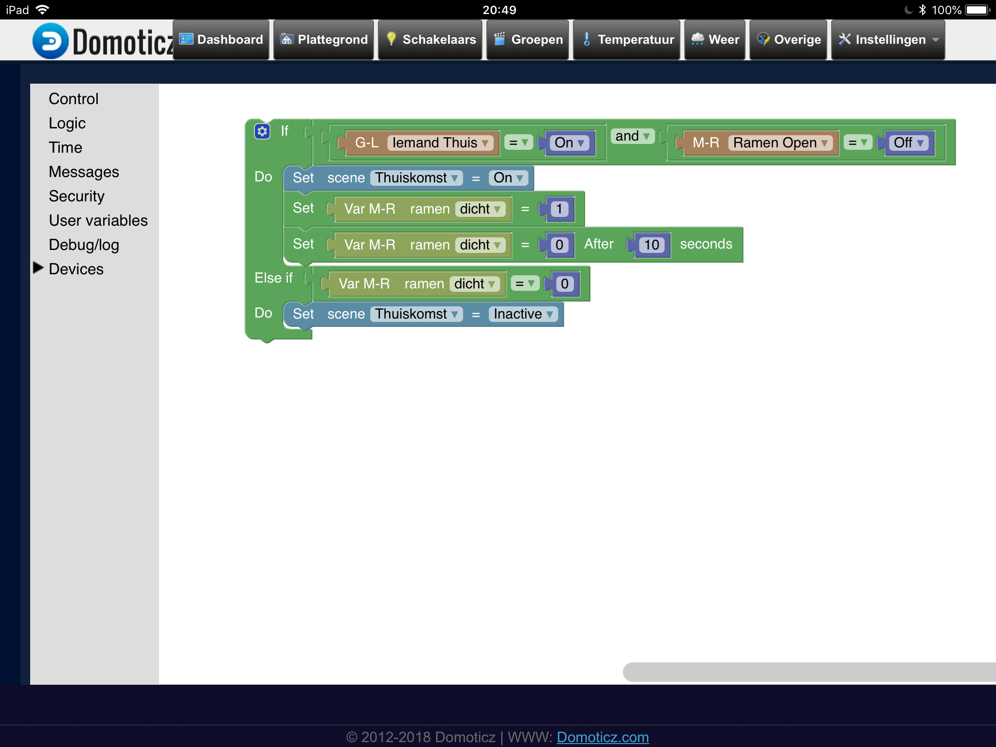Viewport: 996px width, 747px height.
Task: Click the blue gear icon on If block
Action: [x=262, y=131]
